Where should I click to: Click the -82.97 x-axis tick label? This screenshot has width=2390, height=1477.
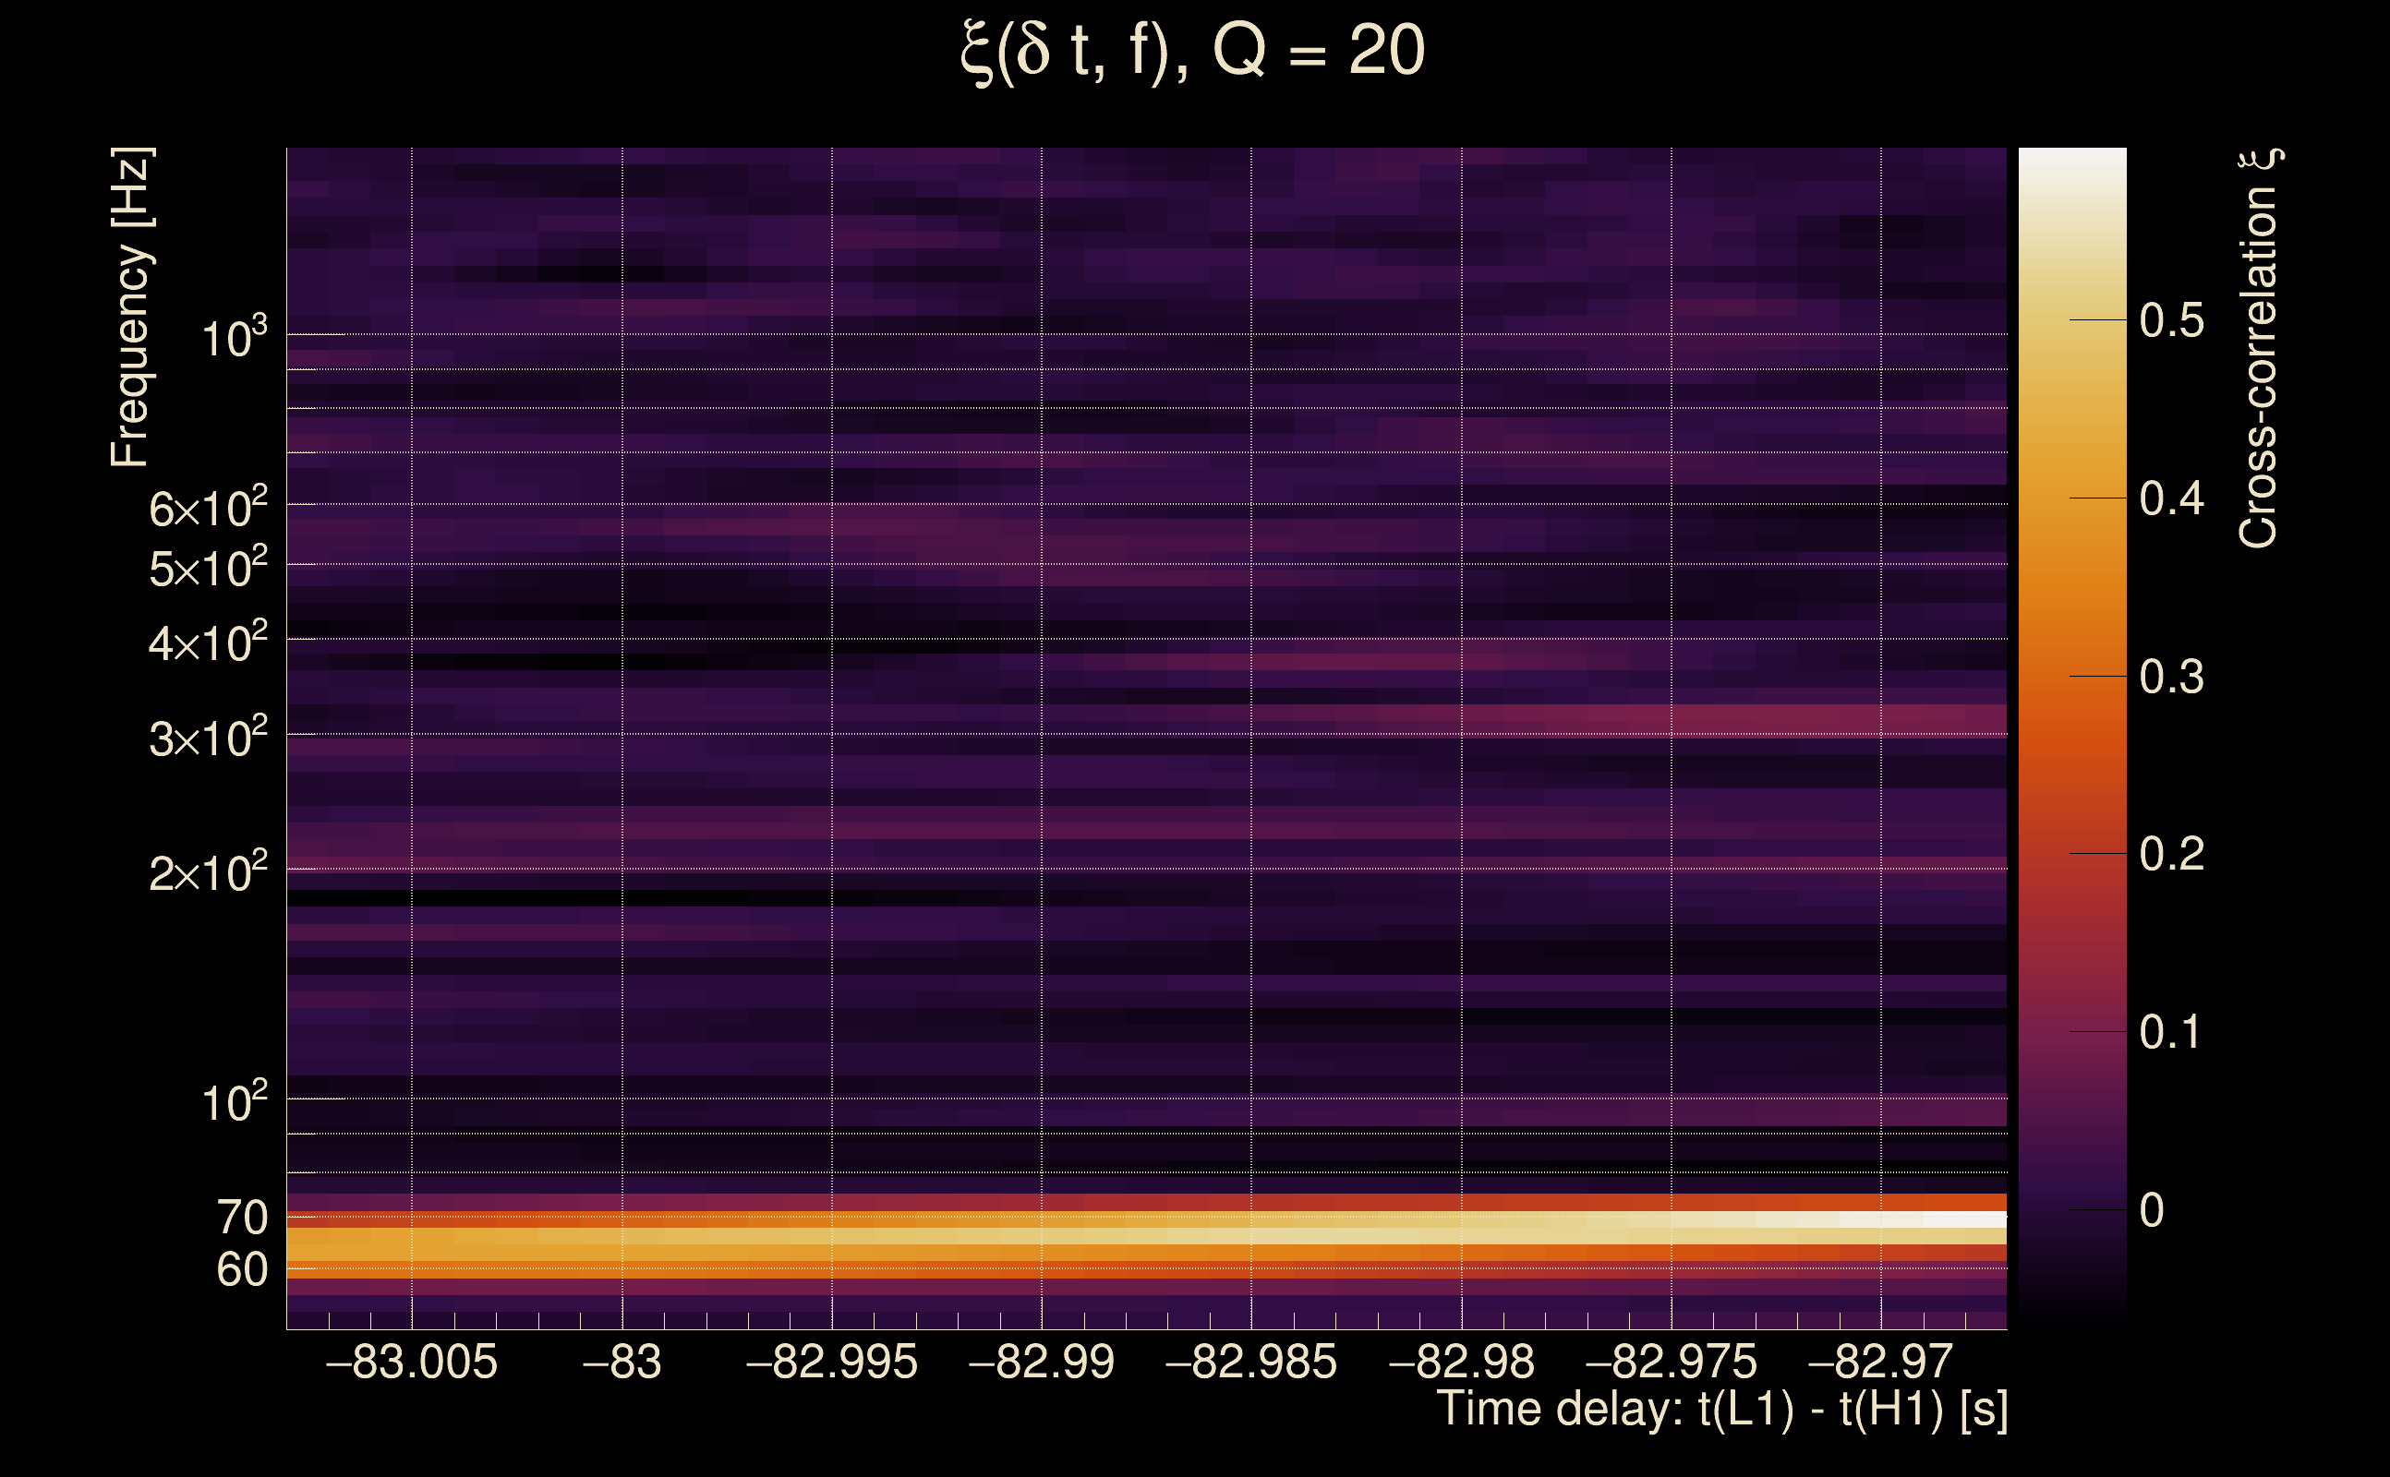(1881, 1362)
